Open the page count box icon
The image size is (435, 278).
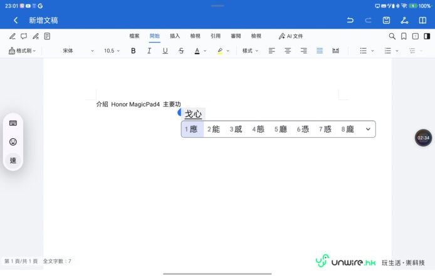click(416, 36)
